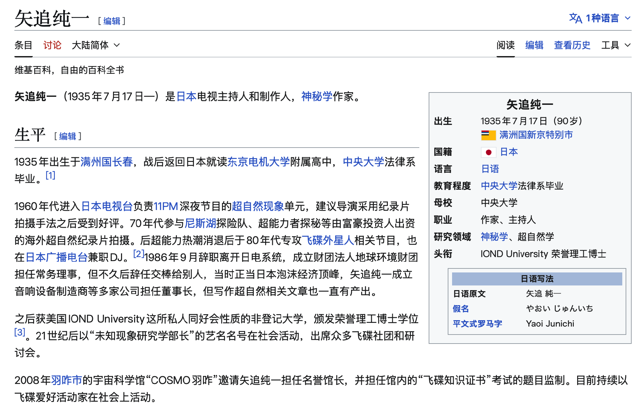The height and width of the screenshot is (412, 642).
Task: Select the 条目 article tab
Action: click(23, 45)
